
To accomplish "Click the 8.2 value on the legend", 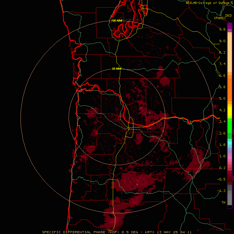I will (222, 52).
